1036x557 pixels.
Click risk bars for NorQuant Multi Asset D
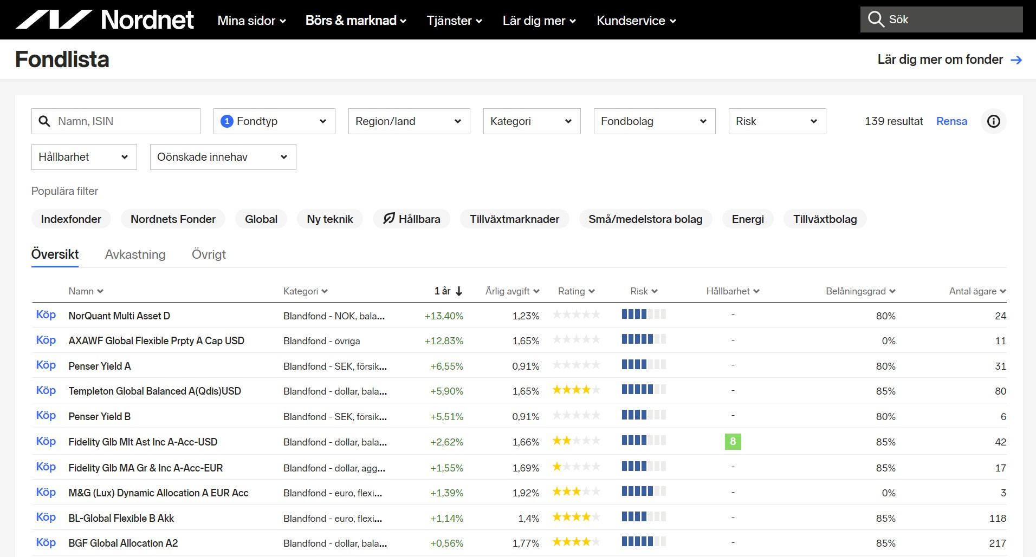(x=644, y=314)
